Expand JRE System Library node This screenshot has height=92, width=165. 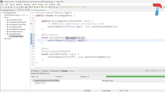pyautogui.click(x=3, y=15)
